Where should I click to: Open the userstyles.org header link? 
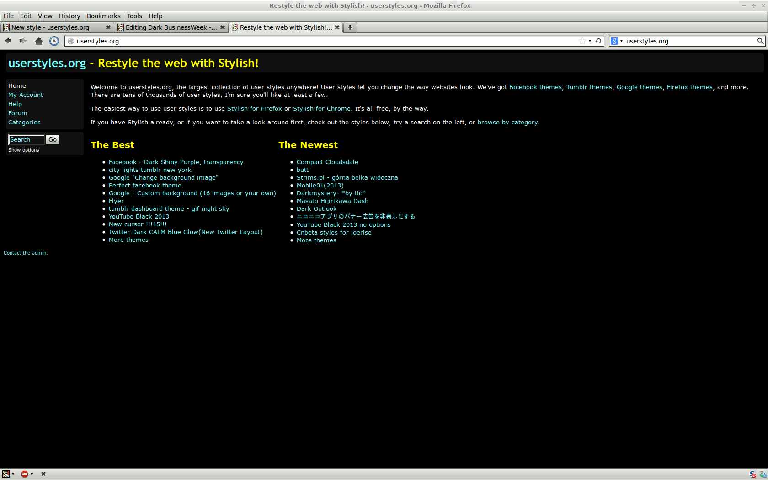click(47, 63)
